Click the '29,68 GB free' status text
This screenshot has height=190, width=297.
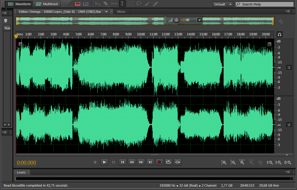tap(269, 185)
